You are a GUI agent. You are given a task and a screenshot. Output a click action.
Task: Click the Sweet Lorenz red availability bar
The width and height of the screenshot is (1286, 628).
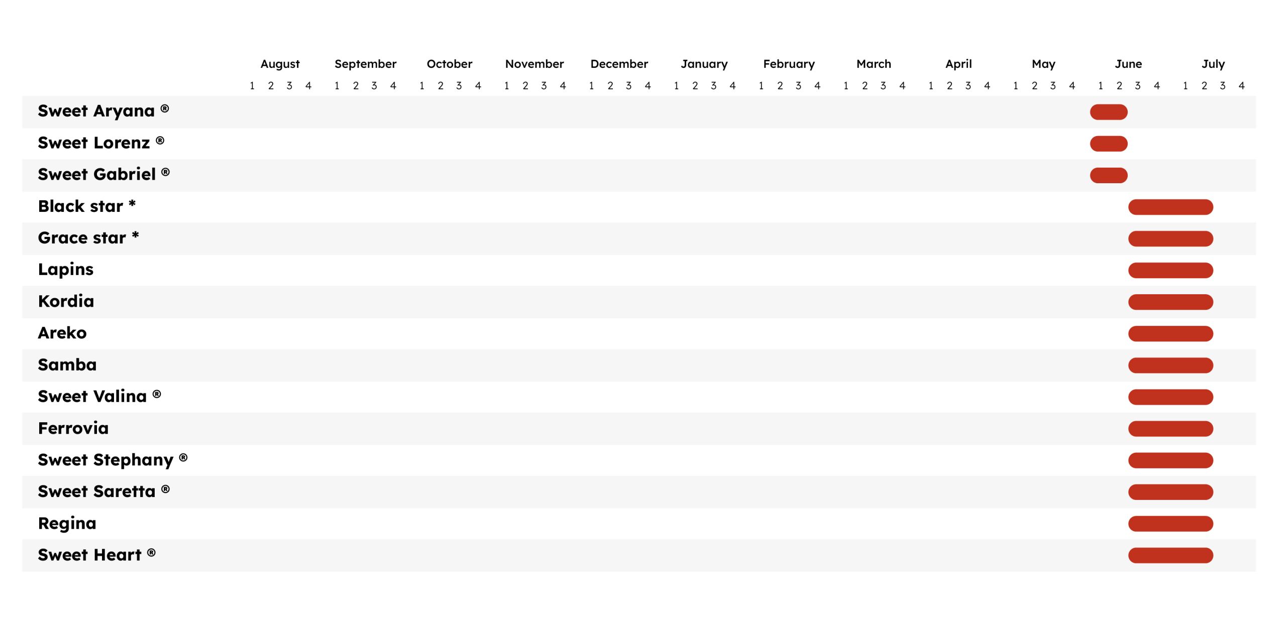click(x=1108, y=144)
